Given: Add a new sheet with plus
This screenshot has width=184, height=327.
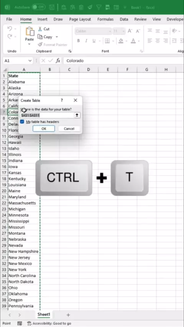Looking at the screenshot, I should click(68, 315).
